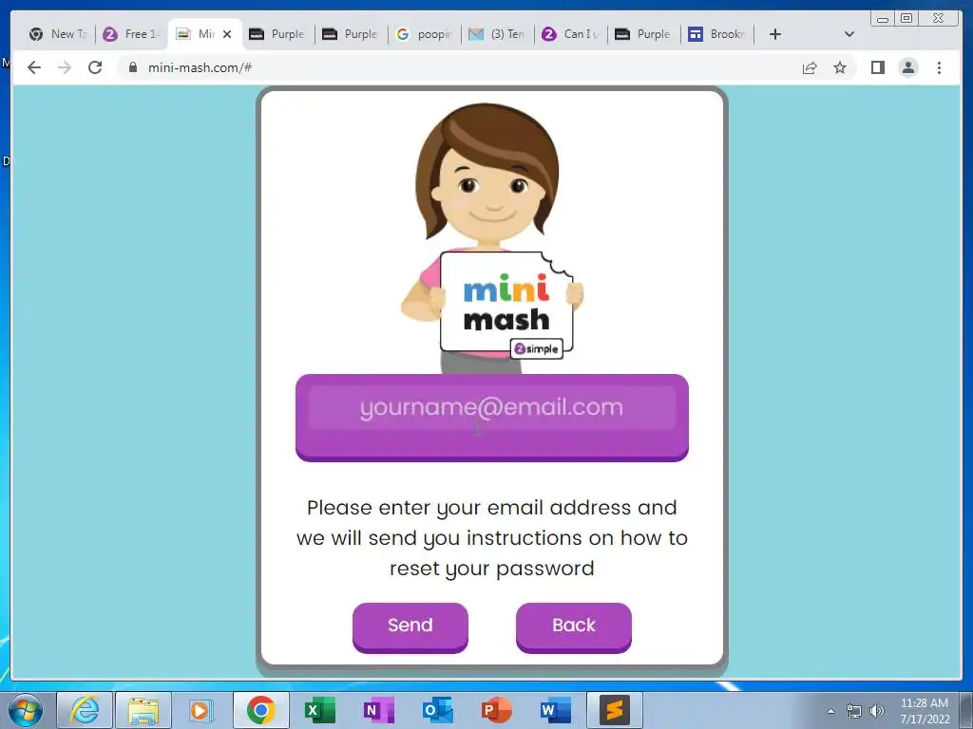Viewport: 973px width, 729px height.
Task: Open Sublime Text from the taskbar
Action: [x=615, y=710]
